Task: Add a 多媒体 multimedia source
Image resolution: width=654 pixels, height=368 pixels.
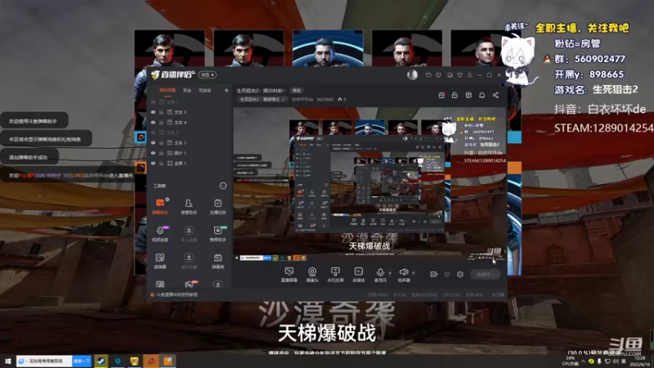Action: (359, 275)
